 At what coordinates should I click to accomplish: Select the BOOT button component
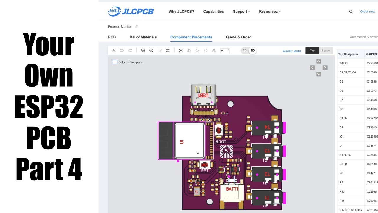219,130
